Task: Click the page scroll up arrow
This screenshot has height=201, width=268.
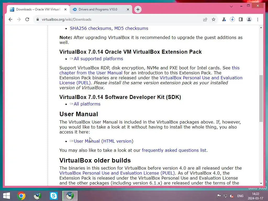Action: [x=261, y=27]
